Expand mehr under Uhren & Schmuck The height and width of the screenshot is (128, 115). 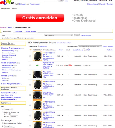coord(5,72)
